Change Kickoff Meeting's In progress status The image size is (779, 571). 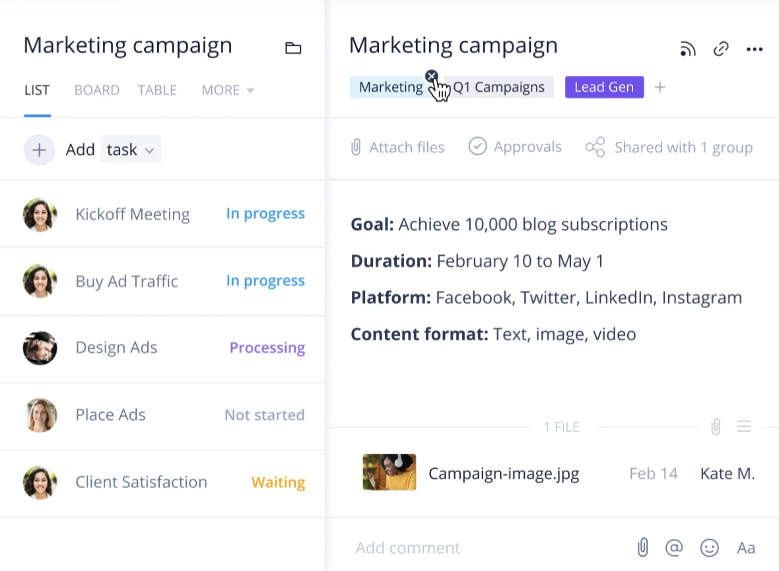coord(265,214)
